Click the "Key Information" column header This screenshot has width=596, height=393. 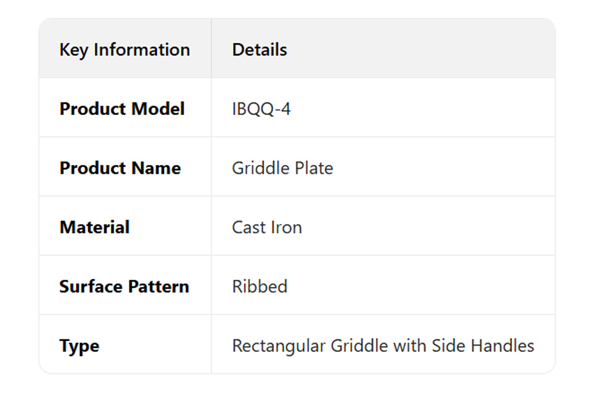[x=125, y=49]
